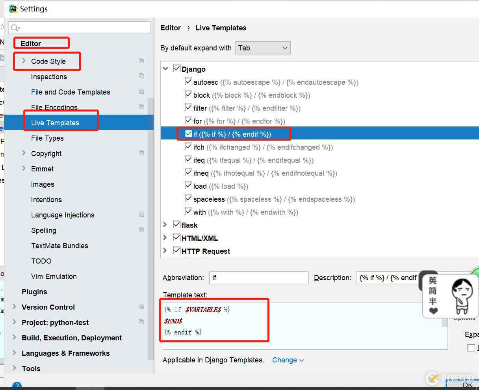The width and height of the screenshot is (479, 390).
Task: Toggle the HTTP Request group checkbox
Action: (177, 251)
